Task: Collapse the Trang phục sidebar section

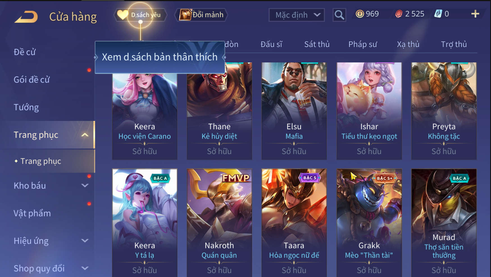Action: 85,135
